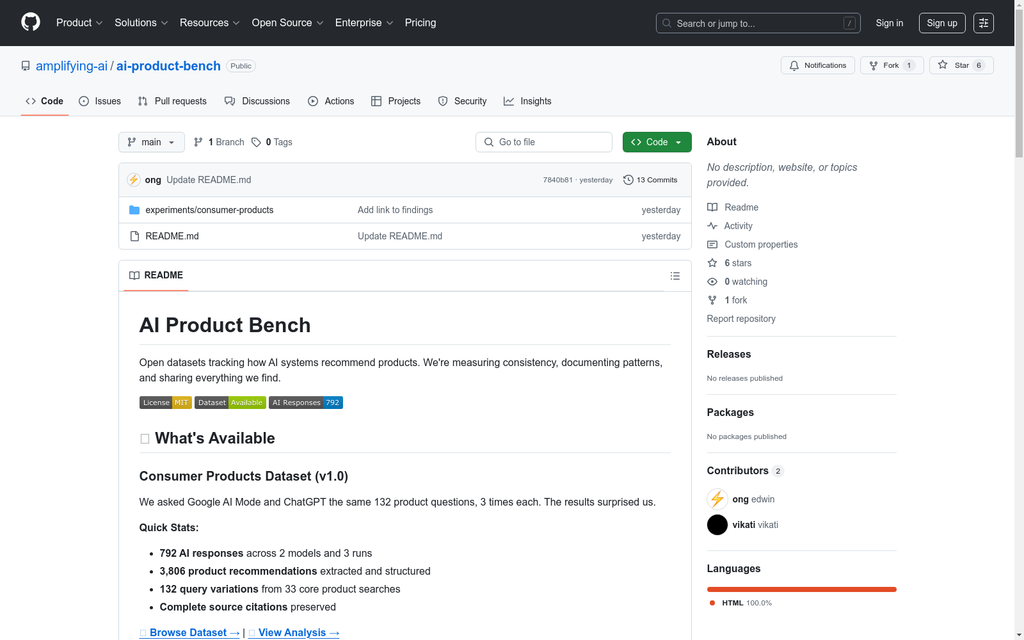Open the Security tab

click(463, 101)
